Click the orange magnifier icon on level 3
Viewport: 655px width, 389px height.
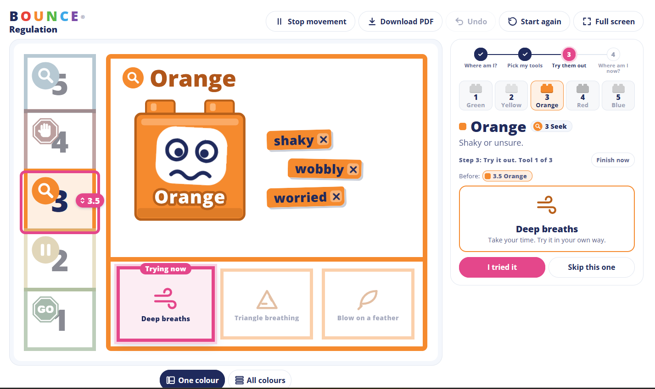pyautogui.click(x=45, y=190)
